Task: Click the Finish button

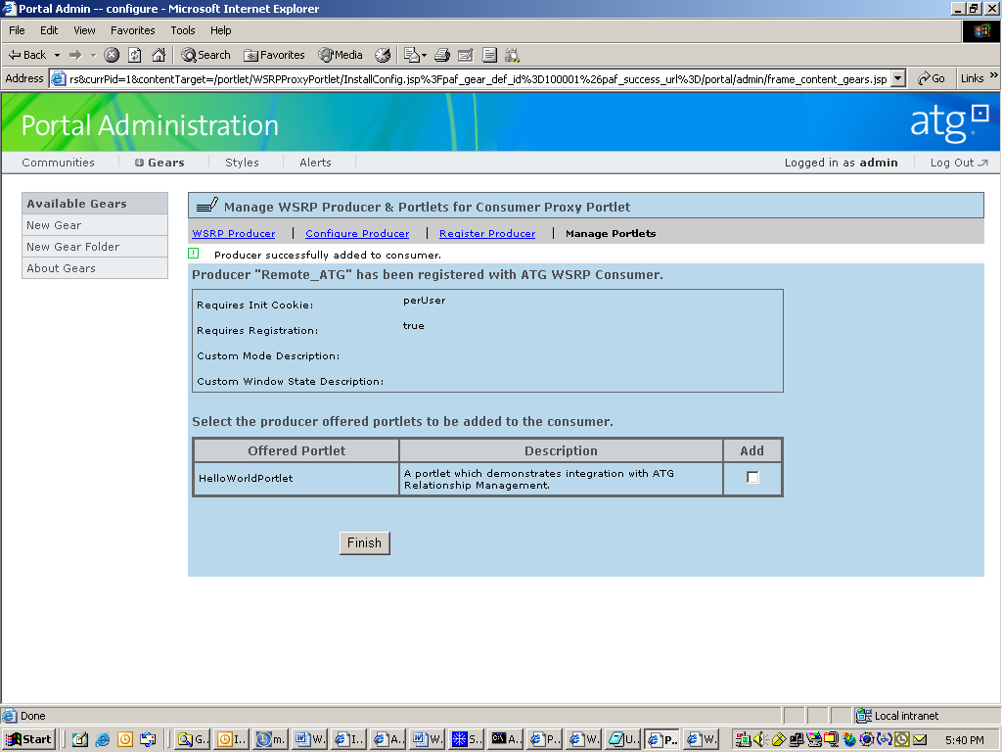Action: coord(364,542)
